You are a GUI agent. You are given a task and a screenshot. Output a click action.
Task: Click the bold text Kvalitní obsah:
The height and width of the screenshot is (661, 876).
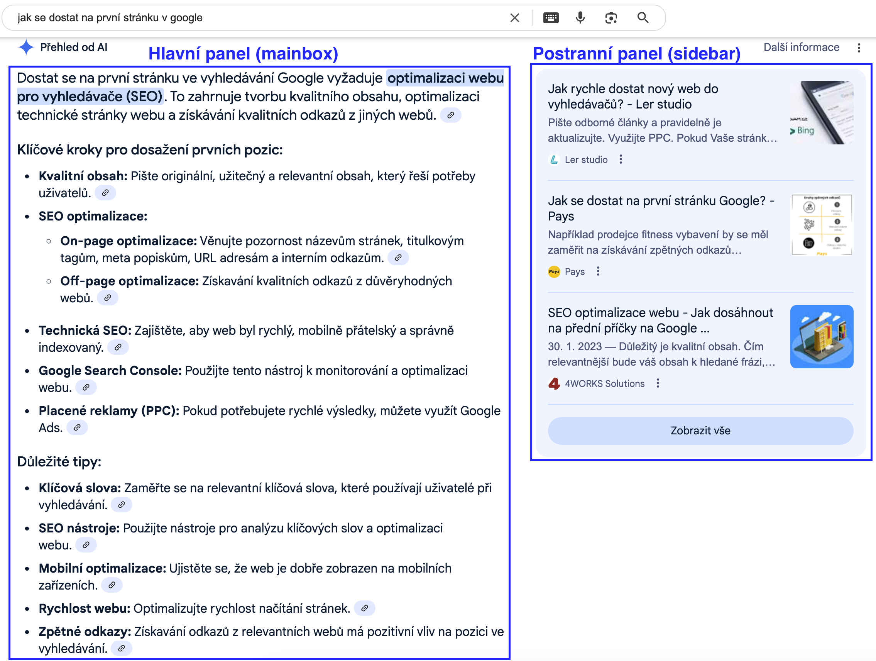pyautogui.click(x=83, y=176)
